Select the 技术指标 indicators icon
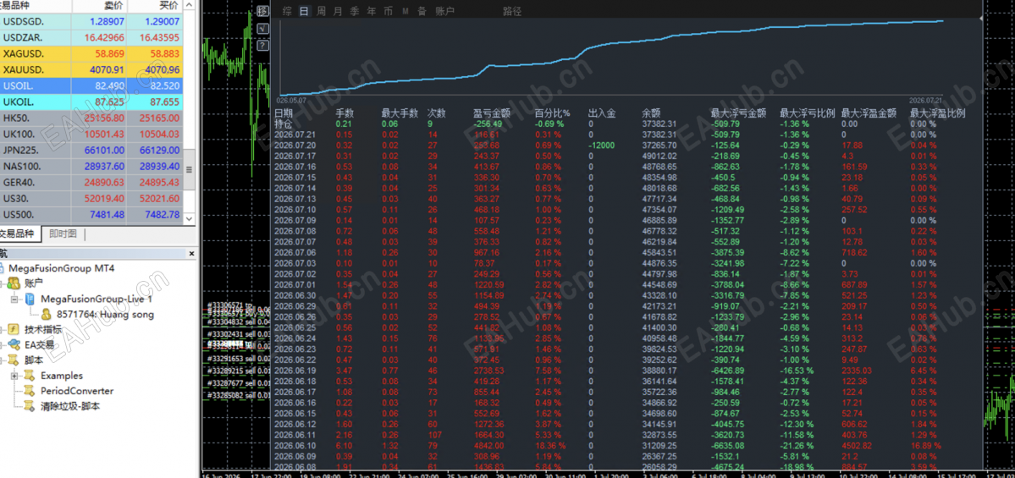The height and width of the screenshot is (478, 1015). (x=13, y=329)
